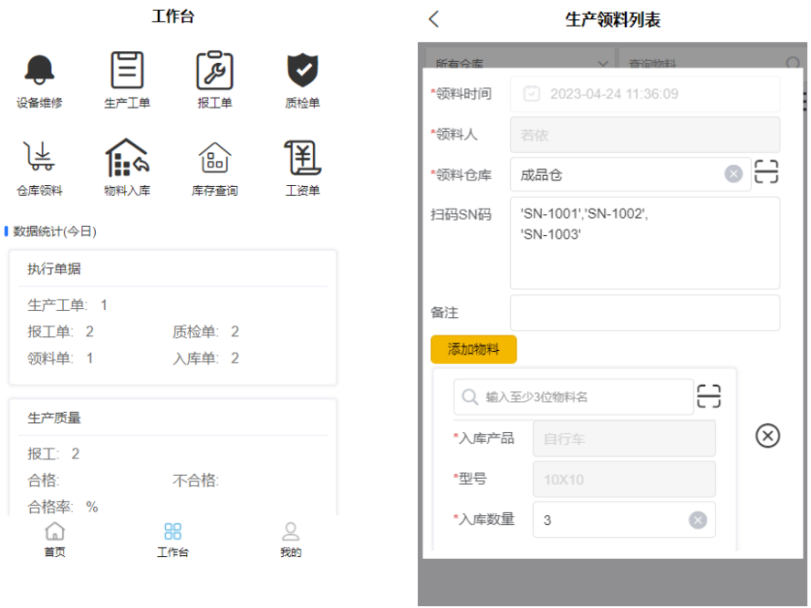
Task: Expand the 所有仓库 dropdown
Action: pyautogui.click(x=520, y=63)
